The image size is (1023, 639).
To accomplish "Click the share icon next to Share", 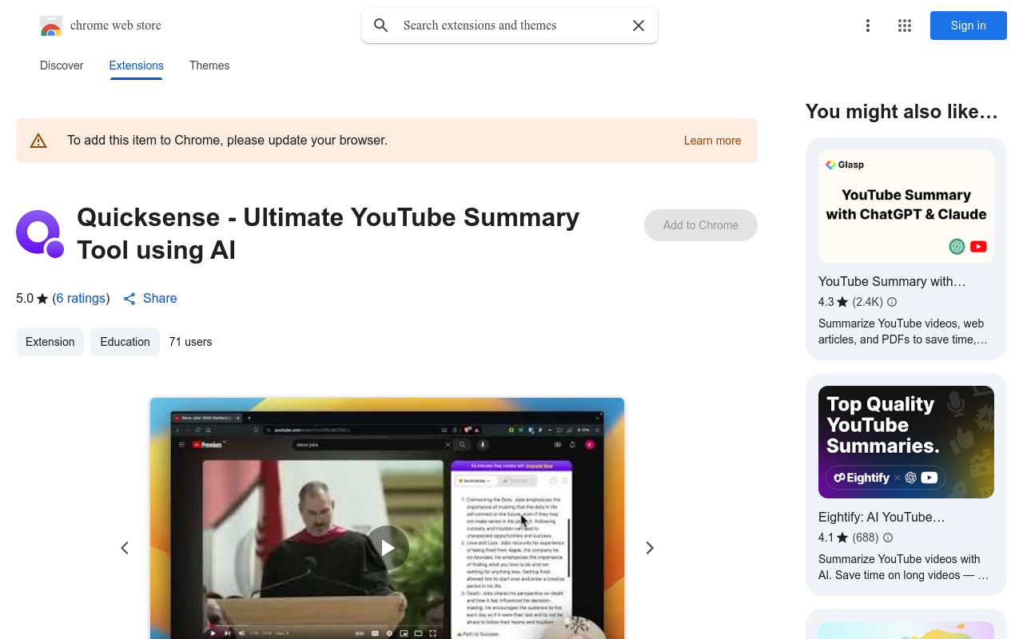I will pyautogui.click(x=129, y=299).
